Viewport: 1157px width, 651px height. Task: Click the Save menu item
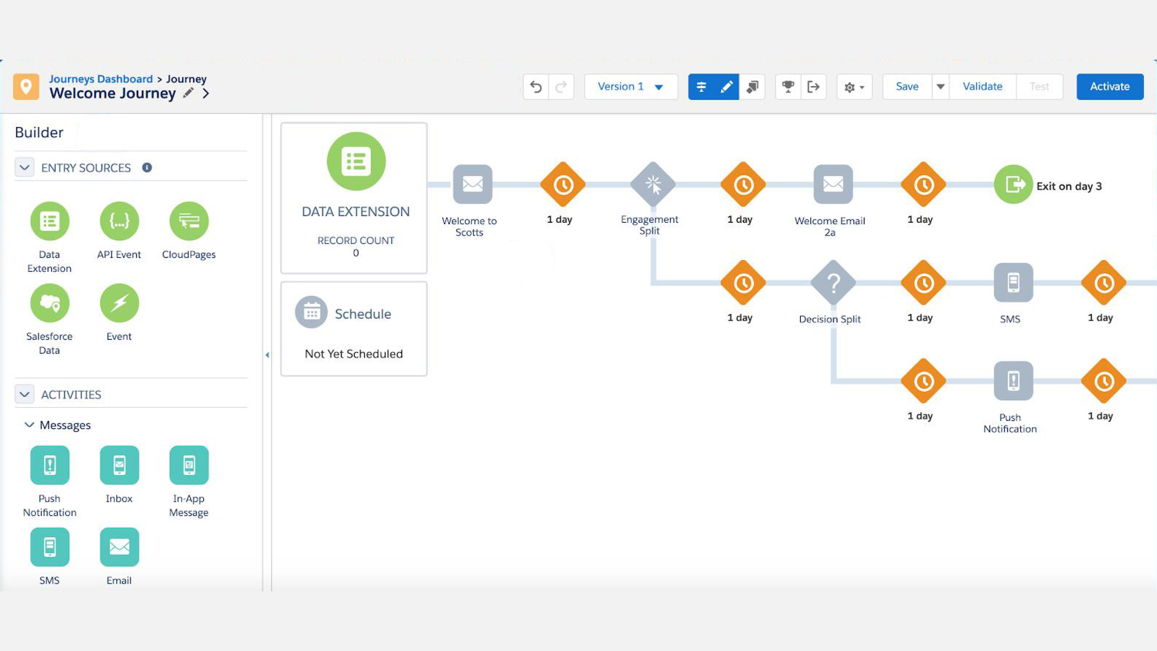pyautogui.click(x=906, y=86)
